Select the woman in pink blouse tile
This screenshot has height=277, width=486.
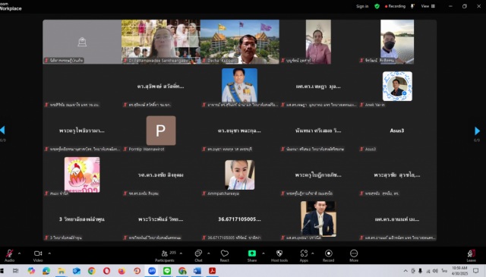[318, 42]
